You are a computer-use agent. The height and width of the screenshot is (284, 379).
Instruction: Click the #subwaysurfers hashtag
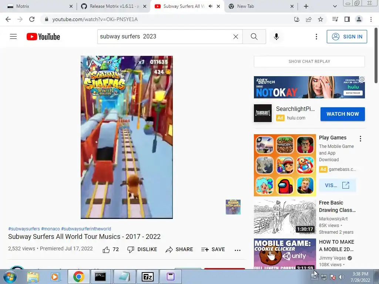click(x=24, y=229)
